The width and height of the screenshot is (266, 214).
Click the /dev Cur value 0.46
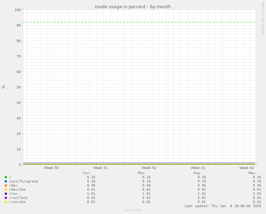pos(91,185)
